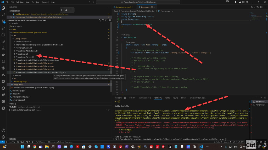
Task: Switch to OpenShift Terminal tab
Action: (197, 98)
